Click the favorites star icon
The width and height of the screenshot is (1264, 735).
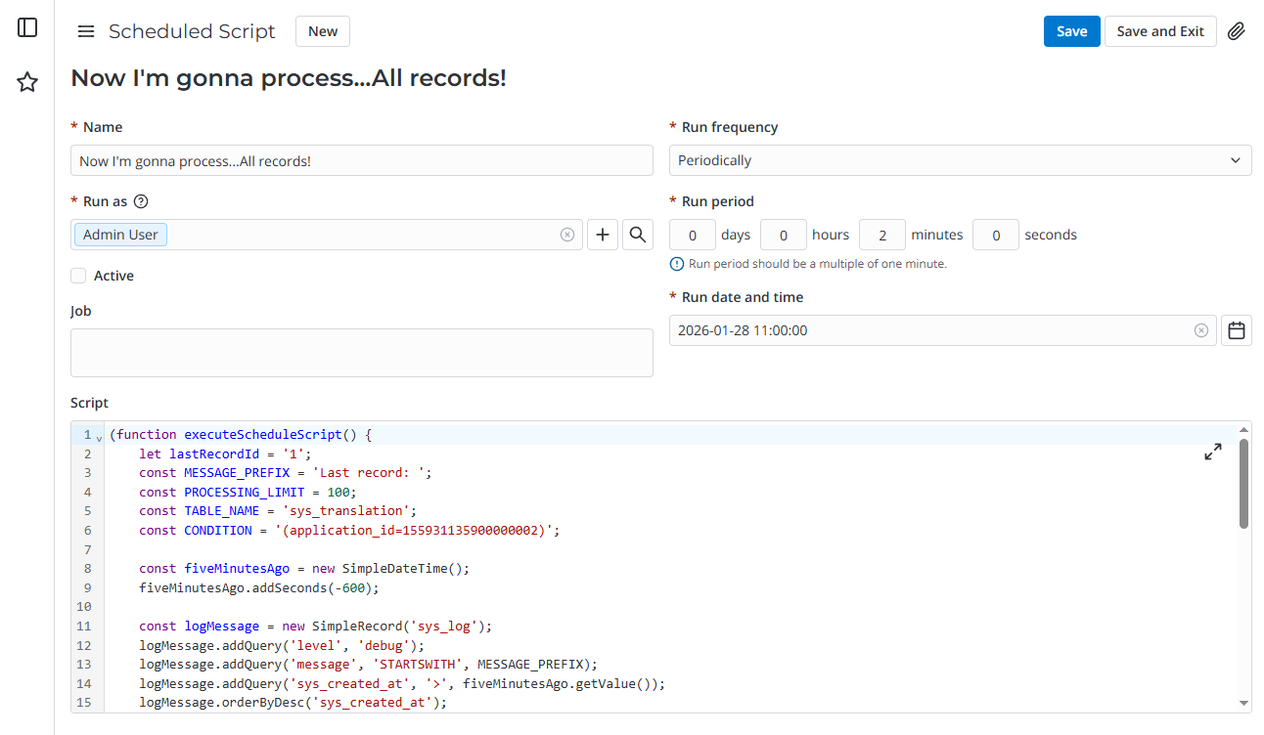click(x=27, y=82)
